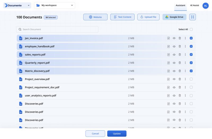Open more options for Matrix_discovery.pdf
Viewport: 212px width, 139px height.
click(x=185, y=71)
